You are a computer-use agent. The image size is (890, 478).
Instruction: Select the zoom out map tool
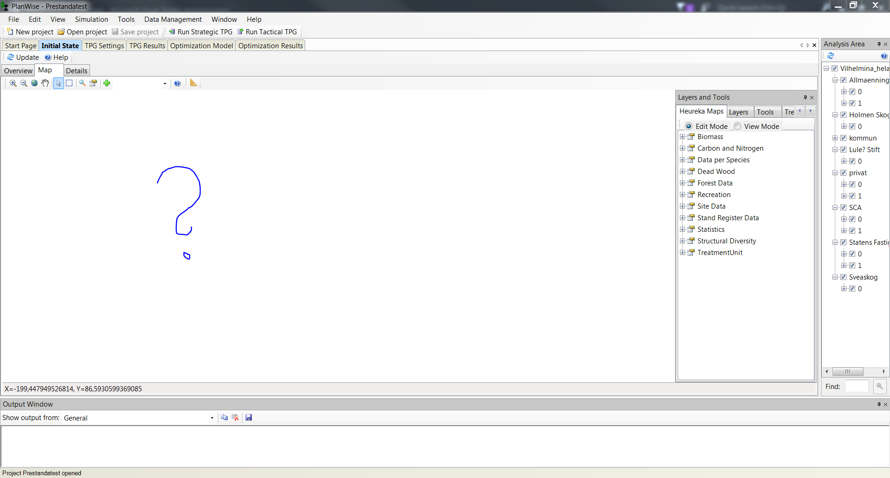(x=24, y=83)
